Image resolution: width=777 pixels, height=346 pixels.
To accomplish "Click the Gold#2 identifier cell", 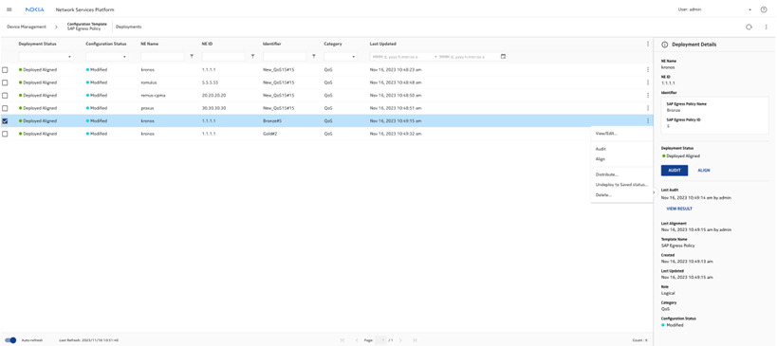I will pos(270,135).
